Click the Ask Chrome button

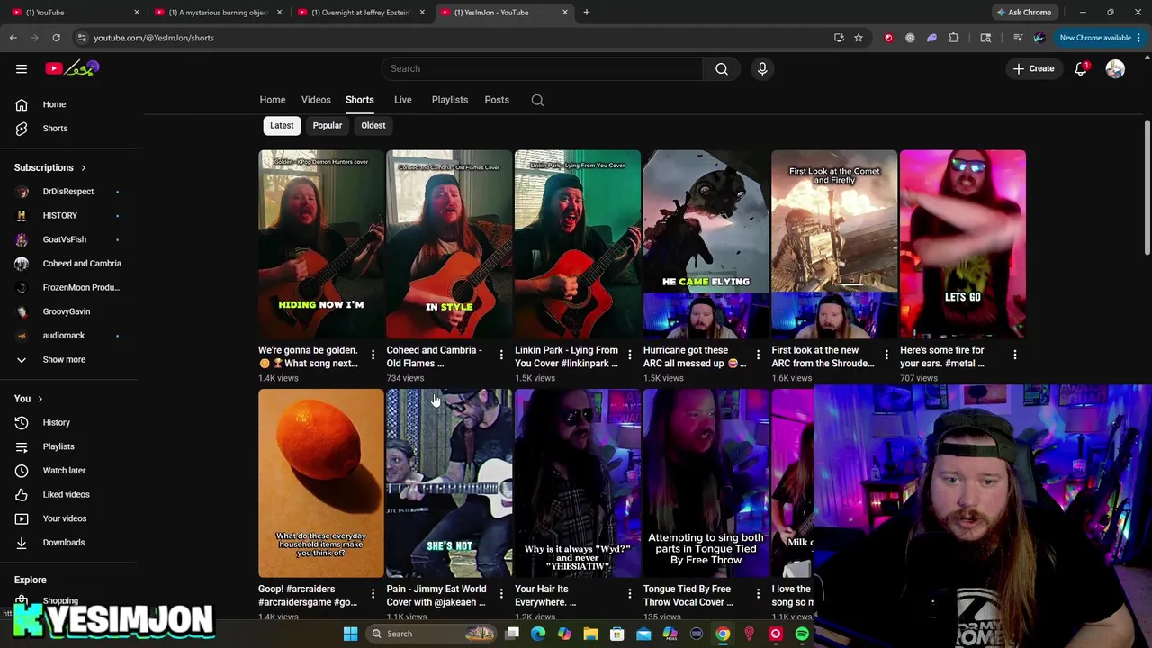1023,13
